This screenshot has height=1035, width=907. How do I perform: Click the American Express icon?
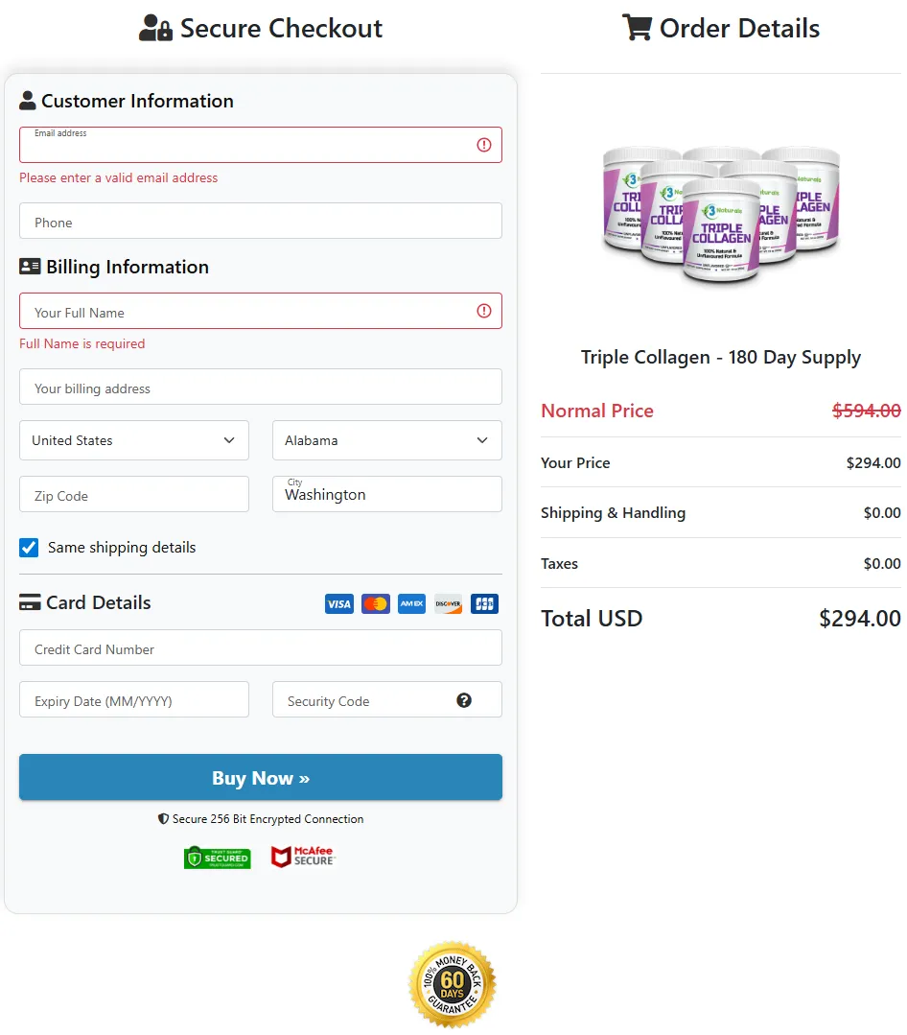411,603
